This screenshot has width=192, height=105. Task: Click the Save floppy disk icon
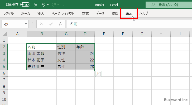point(36,5)
